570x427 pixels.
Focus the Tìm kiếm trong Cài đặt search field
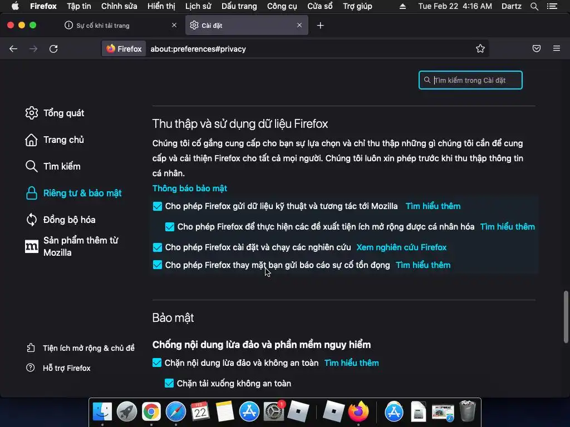[x=470, y=80]
